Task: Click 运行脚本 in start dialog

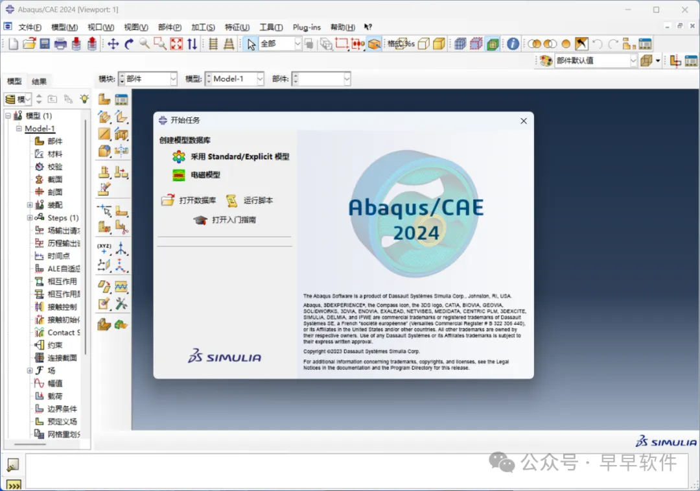Action: point(249,200)
